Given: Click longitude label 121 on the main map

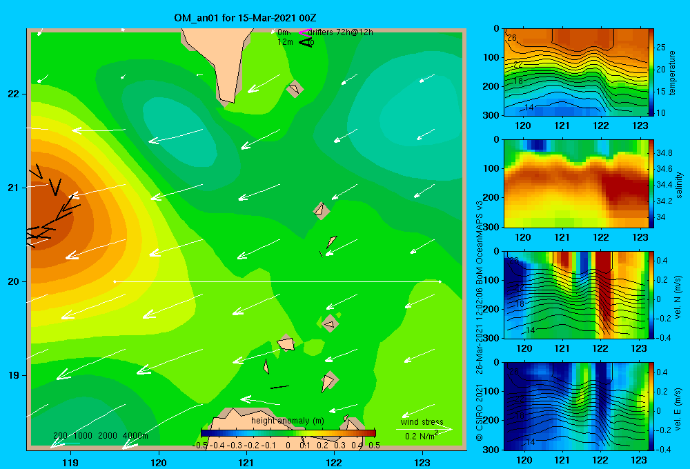Looking at the screenshot, I should click(x=246, y=462).
